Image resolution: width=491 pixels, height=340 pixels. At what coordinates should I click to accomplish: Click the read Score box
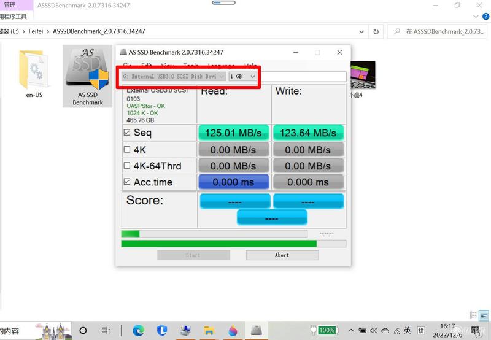[235, 201]
